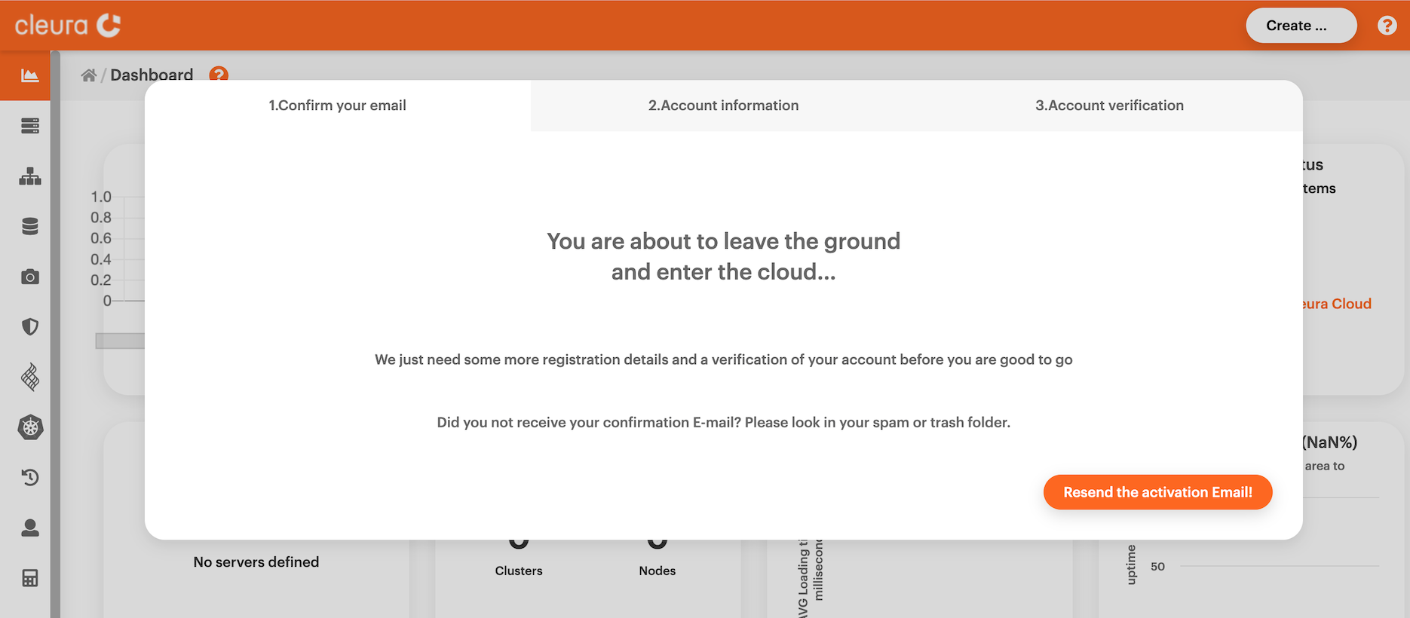Open the database storage sidebar icon
The width and height of the screenshot is (1410, 618).
(29, 226)
